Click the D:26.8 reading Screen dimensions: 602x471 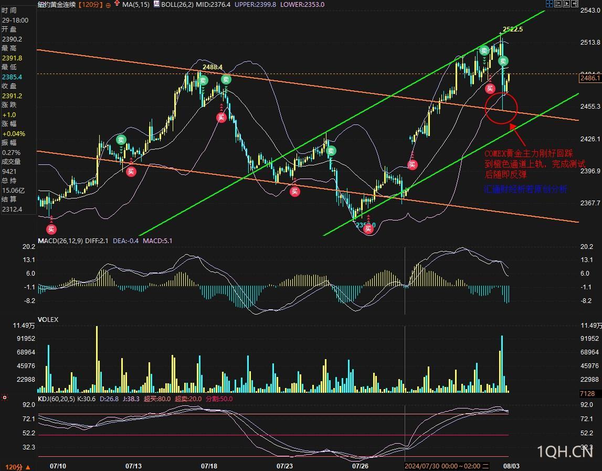point(109,399)
